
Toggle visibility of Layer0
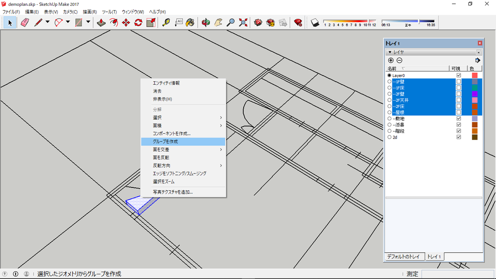[459, 75]
